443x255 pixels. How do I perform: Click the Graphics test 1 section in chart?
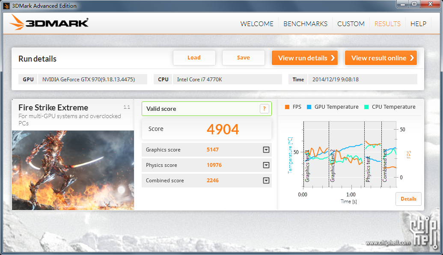coord(316,154)
